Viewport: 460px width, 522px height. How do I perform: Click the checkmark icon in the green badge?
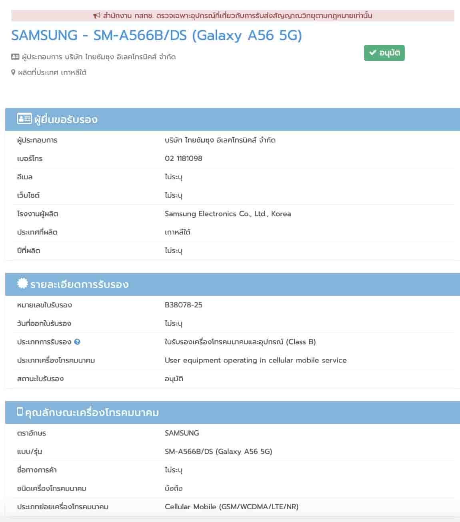[373, 53]
